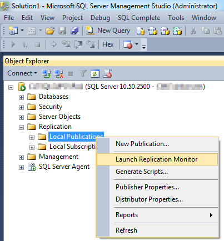Click the Analysis Services XMLA Query icon
Screen dimensions: 224x241
click(177, 31)
